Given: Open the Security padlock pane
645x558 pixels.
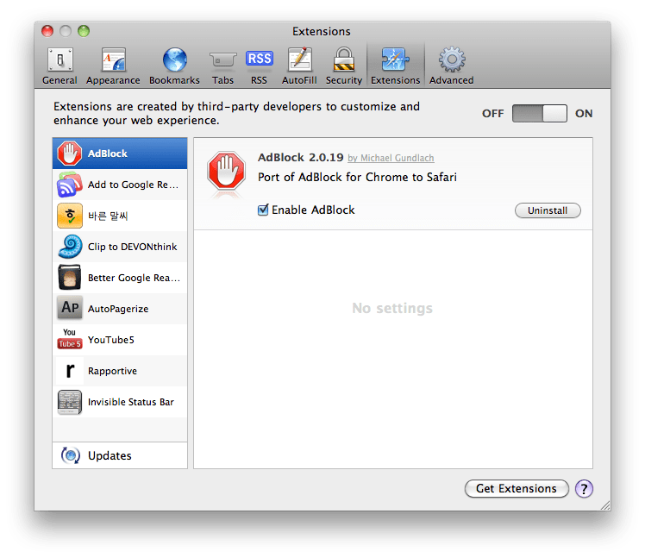Looking at the screenshot, I should pyautogui.click(x=343, y=66).
